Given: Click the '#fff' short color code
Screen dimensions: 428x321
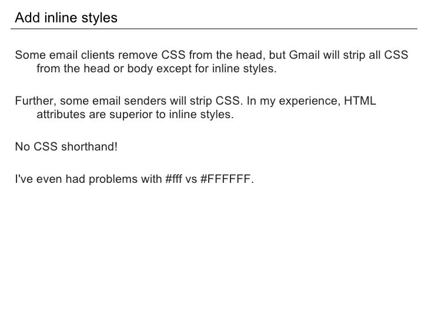Looking at the screenshot, I should click(173, 179).
